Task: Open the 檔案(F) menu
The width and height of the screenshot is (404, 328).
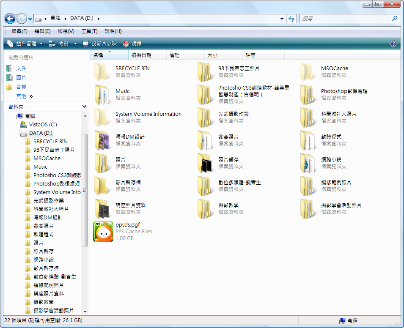Action: coord(19,31)
